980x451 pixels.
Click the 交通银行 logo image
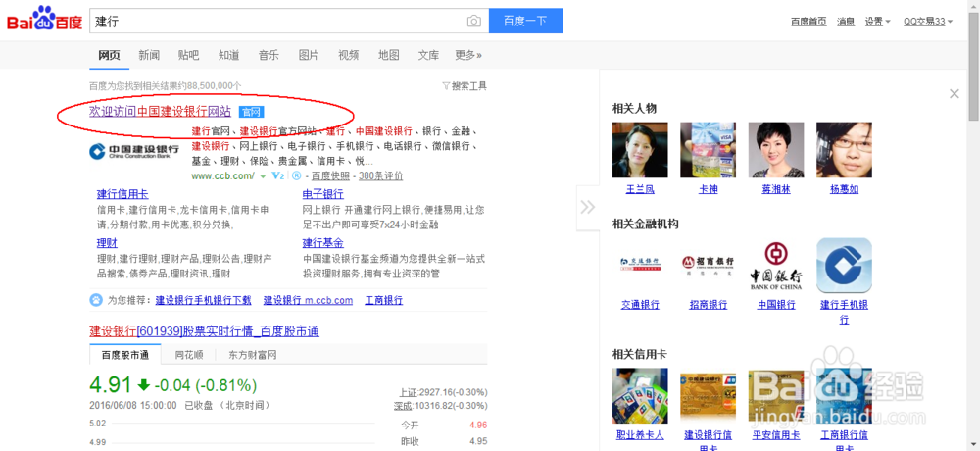640,266
